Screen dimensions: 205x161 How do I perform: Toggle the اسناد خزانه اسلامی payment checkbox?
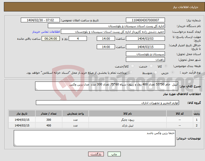130,72
